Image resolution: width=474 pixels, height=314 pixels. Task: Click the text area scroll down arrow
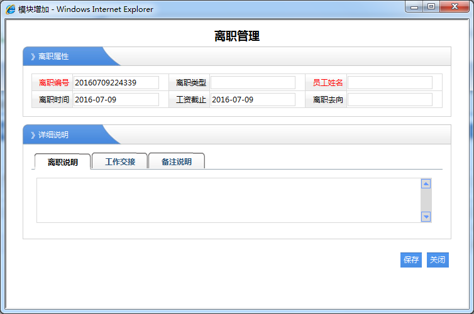426,217
